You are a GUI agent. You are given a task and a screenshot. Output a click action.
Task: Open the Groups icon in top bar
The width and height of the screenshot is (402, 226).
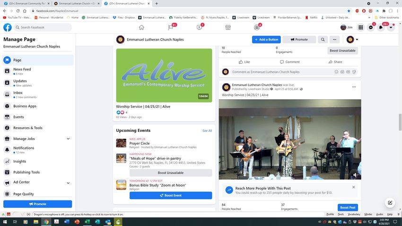tap(257, 27)
